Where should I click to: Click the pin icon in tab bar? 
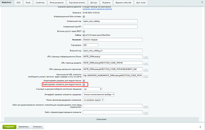[x=202, y=2]
